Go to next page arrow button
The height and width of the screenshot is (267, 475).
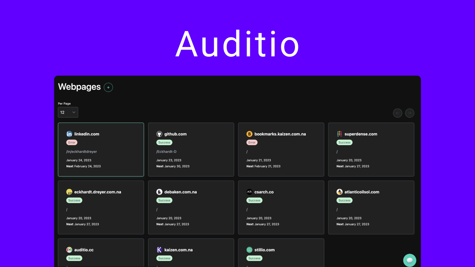tap(410, 113)
